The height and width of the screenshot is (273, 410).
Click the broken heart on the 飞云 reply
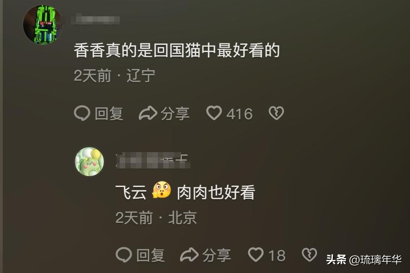[309, 255]
